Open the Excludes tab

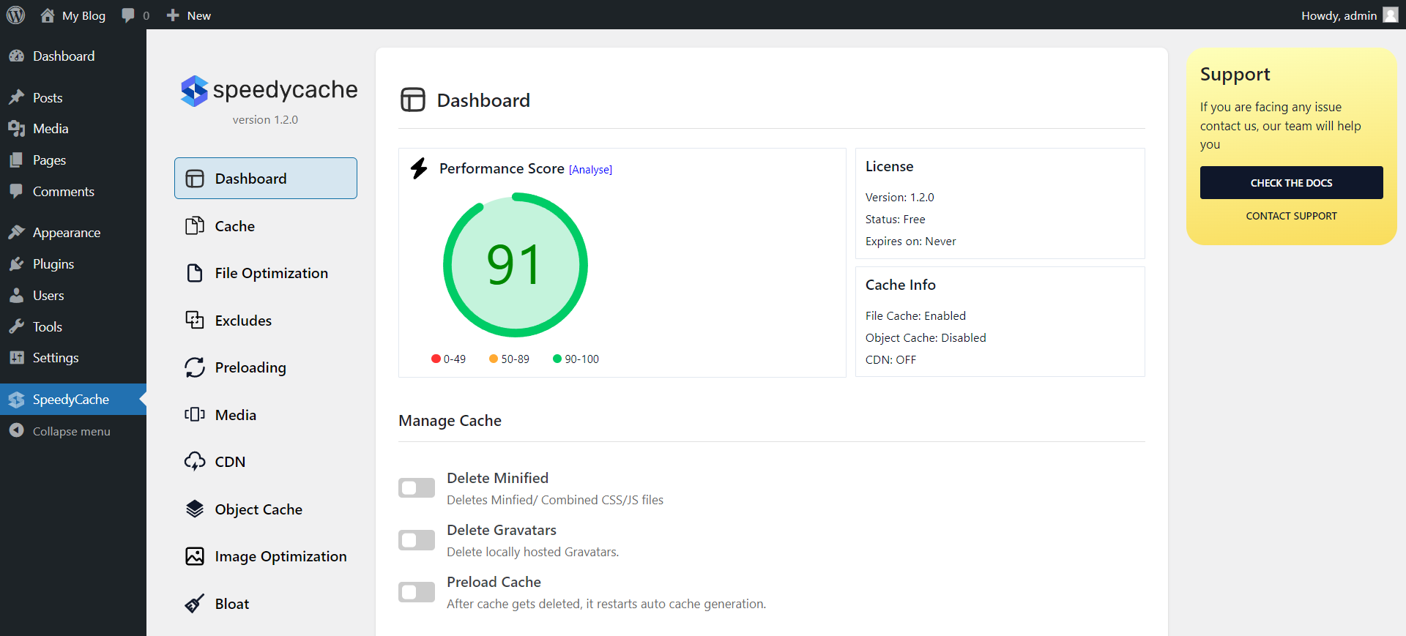coord(266,321)
